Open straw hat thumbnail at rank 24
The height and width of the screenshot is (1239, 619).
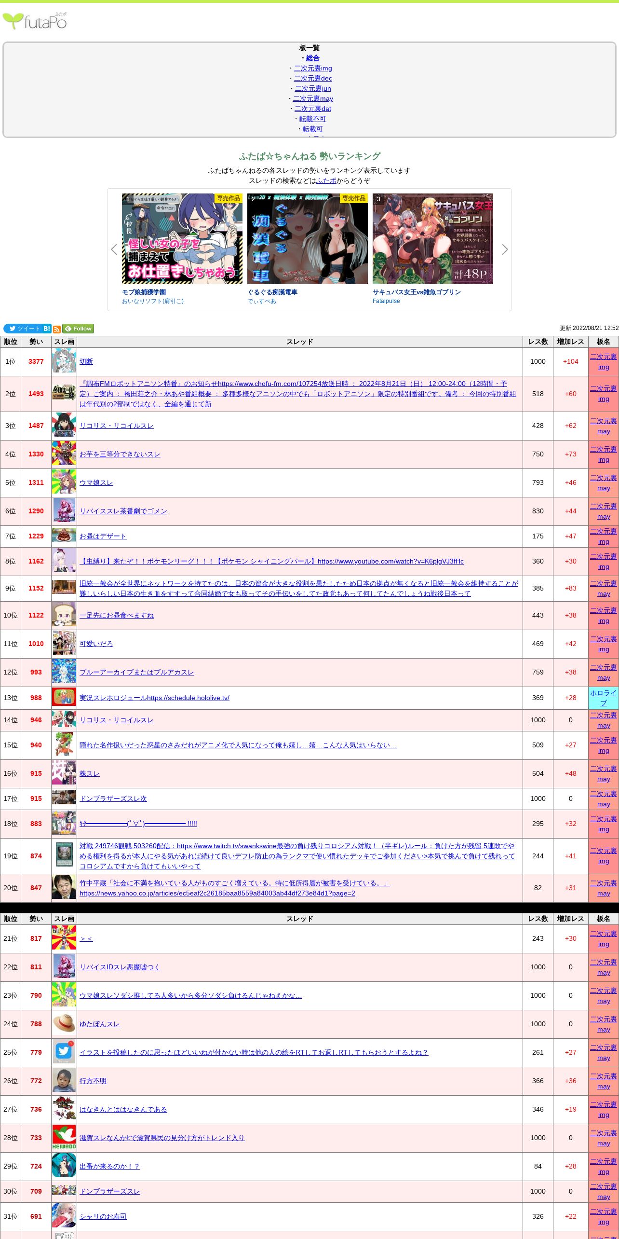(64, 1024)
